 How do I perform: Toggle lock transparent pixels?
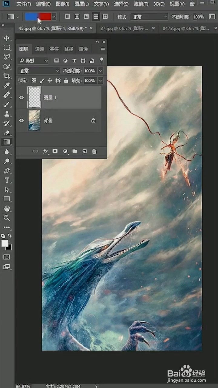(x=34, y=81)
